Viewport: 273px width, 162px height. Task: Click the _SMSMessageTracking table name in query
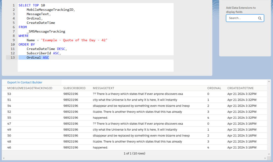(46, 31)
